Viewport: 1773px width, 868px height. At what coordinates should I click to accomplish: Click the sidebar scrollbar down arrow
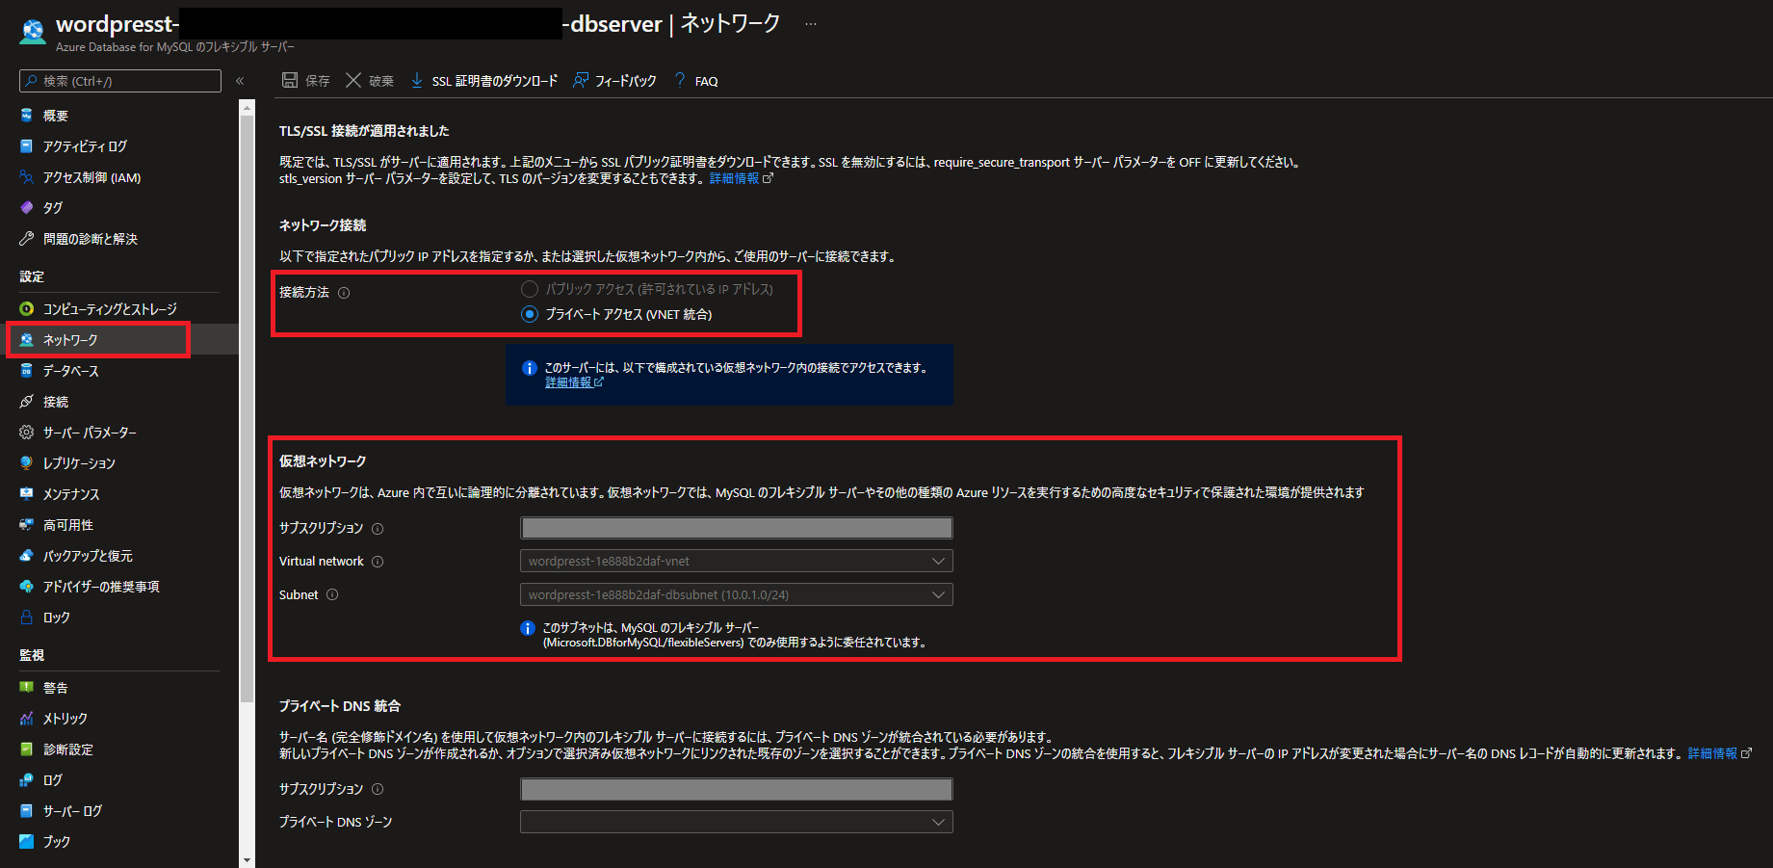[247, 859]
